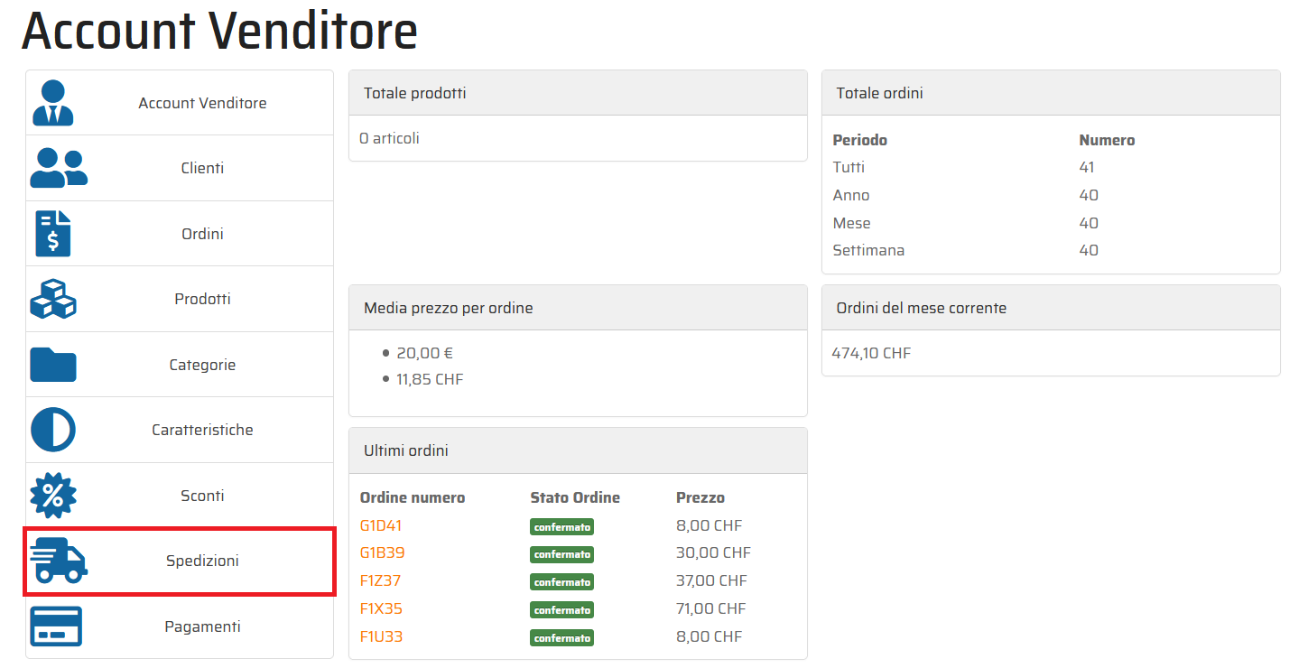Select the Categorie folder icon

53,365
